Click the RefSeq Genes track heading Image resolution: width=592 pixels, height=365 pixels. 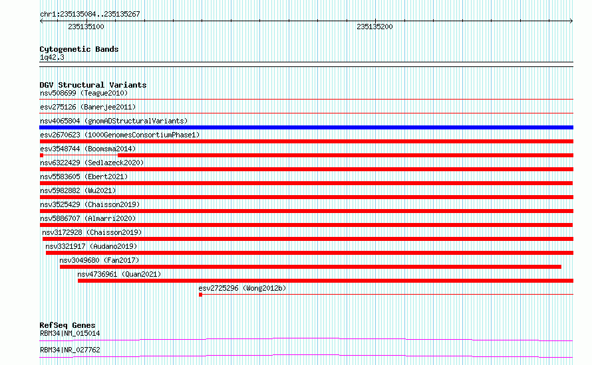click(68, 325)
